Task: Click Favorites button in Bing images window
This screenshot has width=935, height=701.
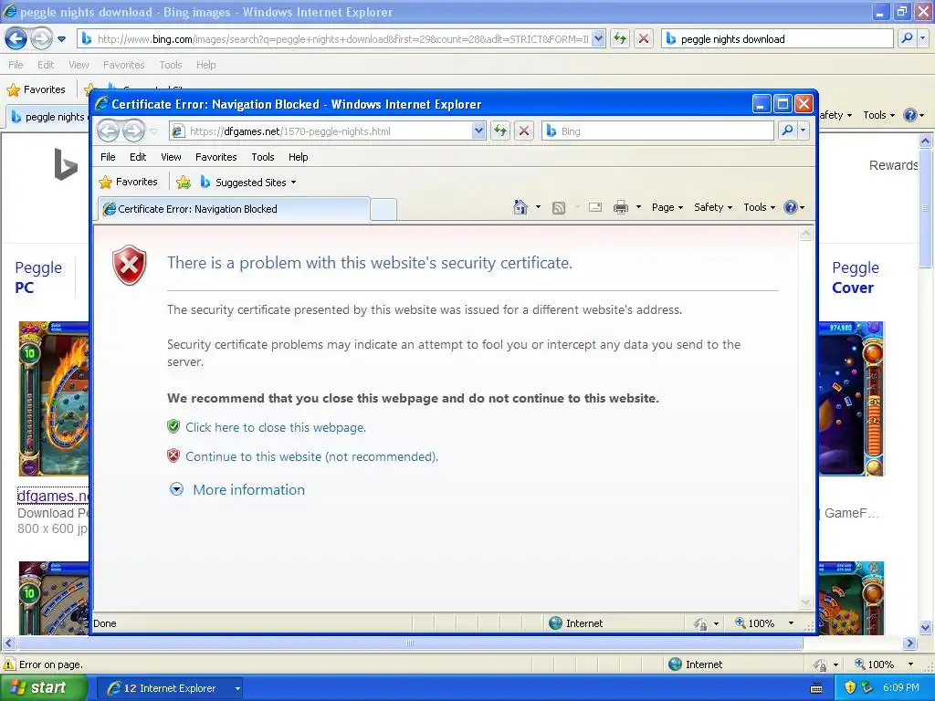Action: pyautogui.click(x=37, y=89)
